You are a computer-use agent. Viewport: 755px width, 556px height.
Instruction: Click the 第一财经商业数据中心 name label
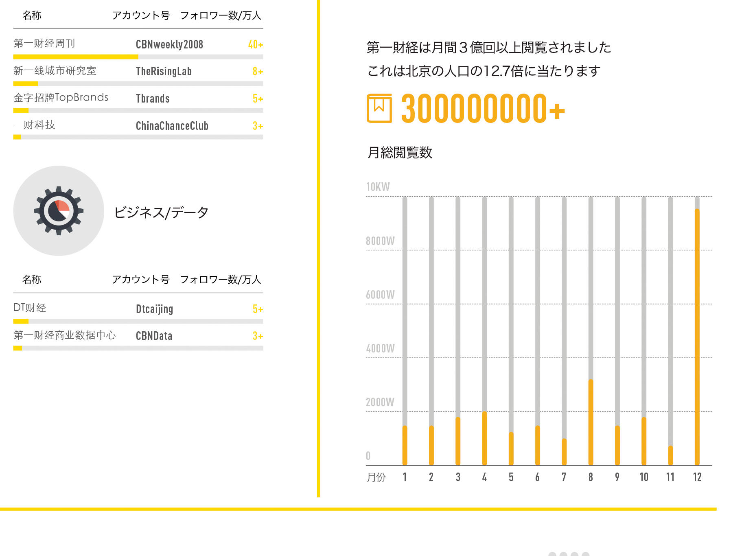point(65,335)
